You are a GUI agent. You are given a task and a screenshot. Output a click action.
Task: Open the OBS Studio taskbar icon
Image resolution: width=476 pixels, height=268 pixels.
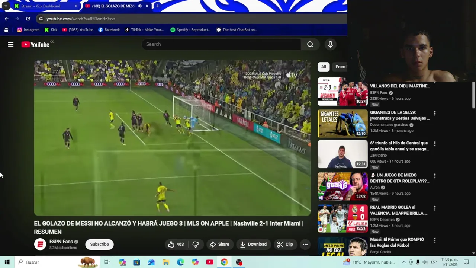pyautogui.click(x=239, y=262)
